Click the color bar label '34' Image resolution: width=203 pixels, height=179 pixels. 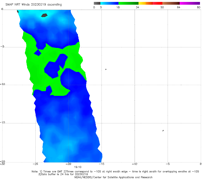137,7
